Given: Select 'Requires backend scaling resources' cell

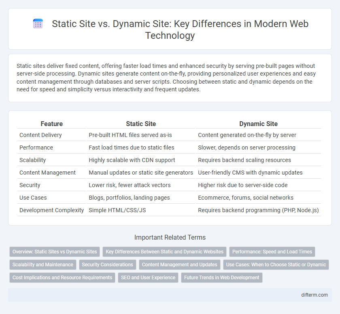Looking at the screenshot, I should coord(258,160).
